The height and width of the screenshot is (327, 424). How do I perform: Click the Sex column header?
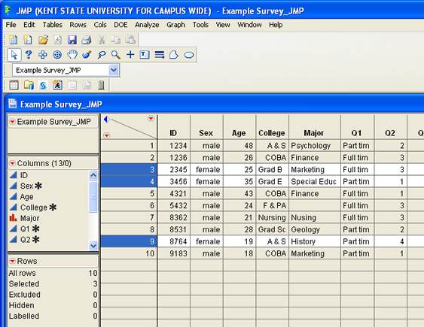click(206, 127)
